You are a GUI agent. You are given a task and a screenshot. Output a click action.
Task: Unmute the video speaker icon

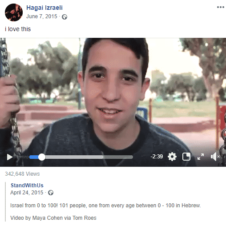click(215, 157)
